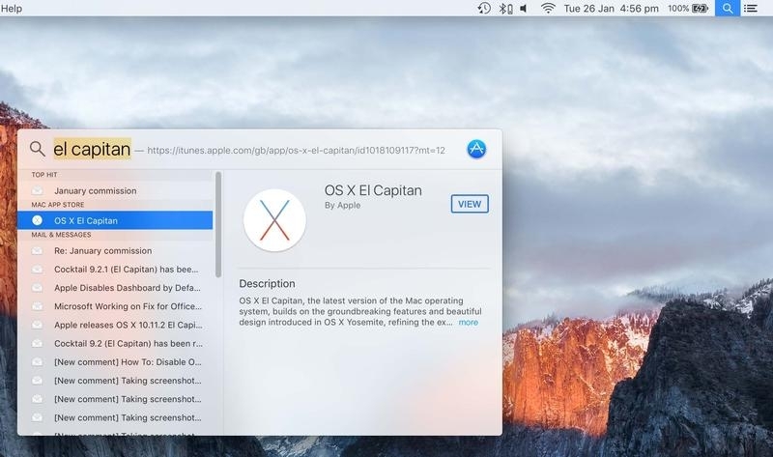
Task: Open 'Re: January commission' message
Action: [116, 251]
